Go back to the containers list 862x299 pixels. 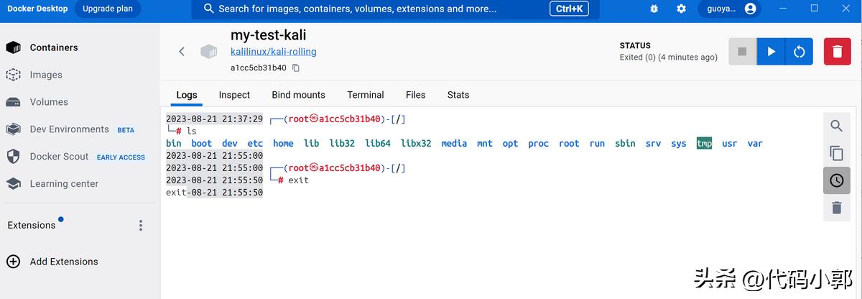(x=182, y=51)
